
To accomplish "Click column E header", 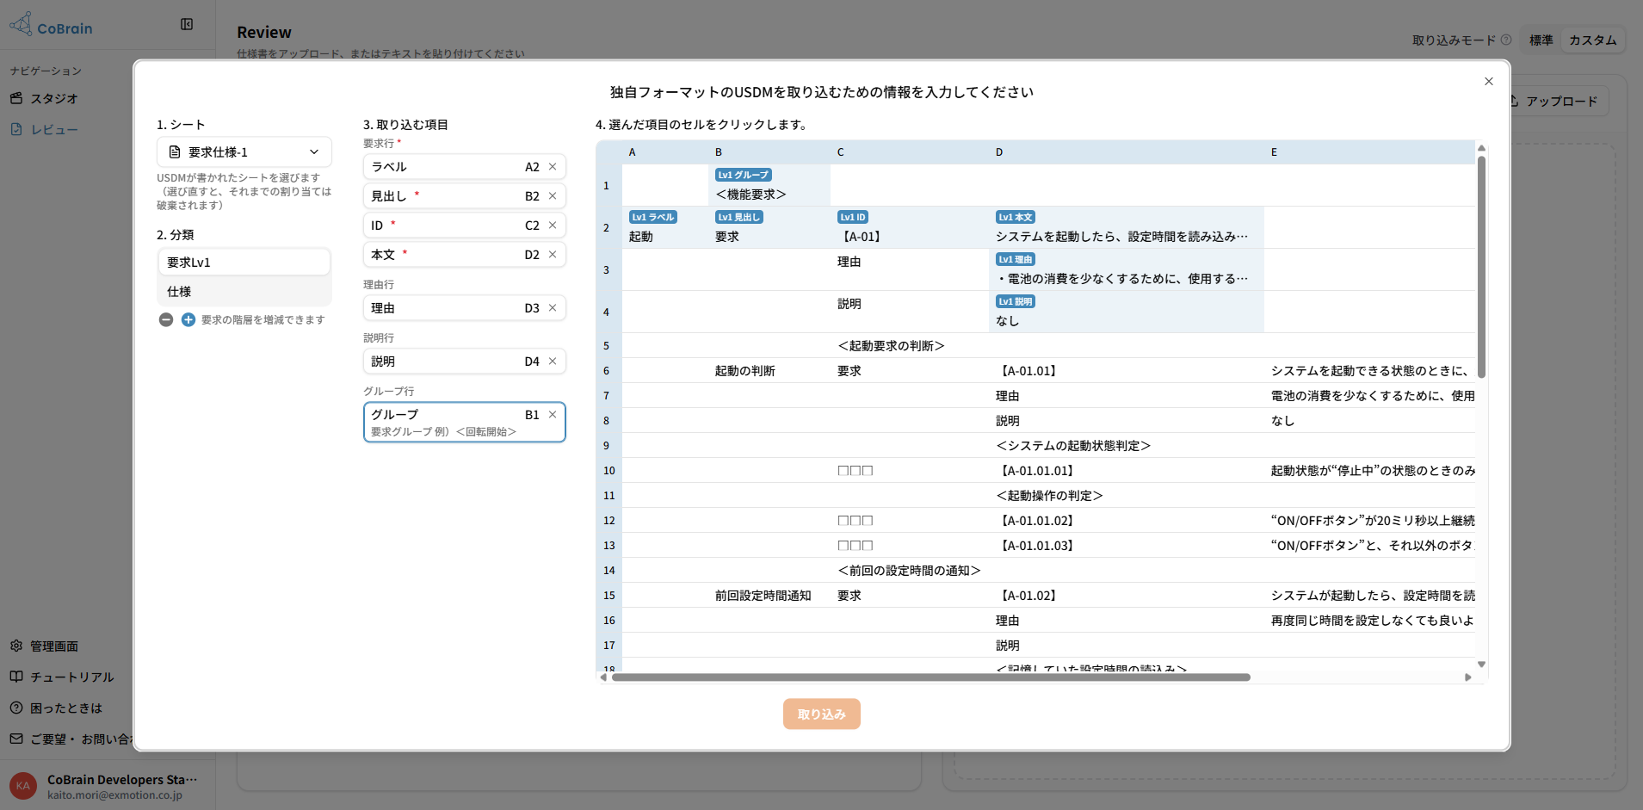I will (1369, 152).
